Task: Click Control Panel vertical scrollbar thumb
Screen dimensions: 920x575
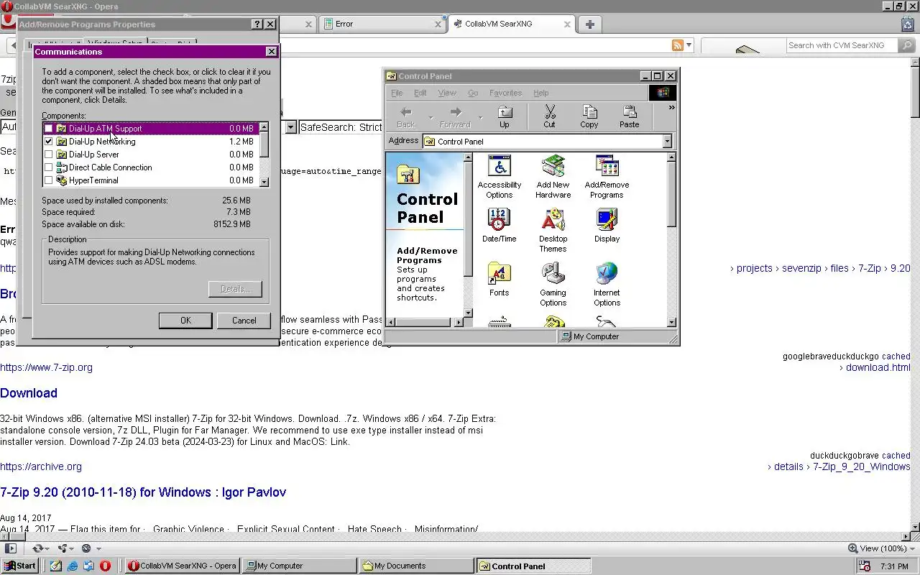Action: point(671,194)
